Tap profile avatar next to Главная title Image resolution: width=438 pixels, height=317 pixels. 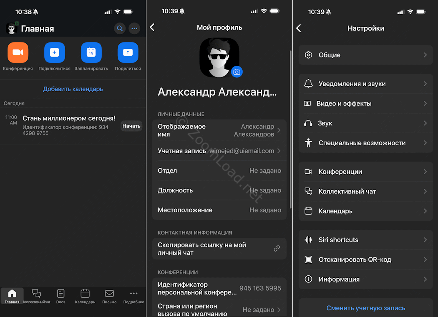pyautogui.click(x=12, y=28)
